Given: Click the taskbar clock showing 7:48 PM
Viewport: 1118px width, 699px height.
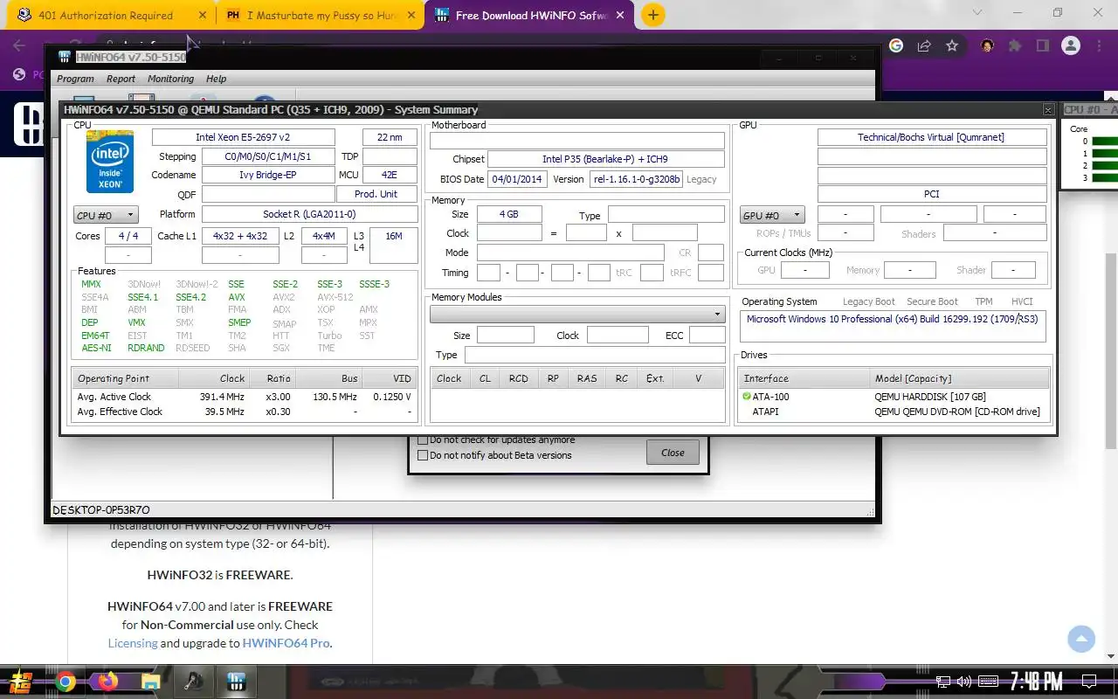Looking at the screenshot, I should (1036, 682).
